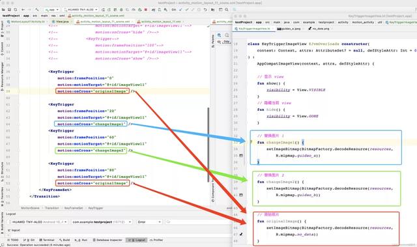
Task: Click the red Stop icon
Action: click(146, 10)
